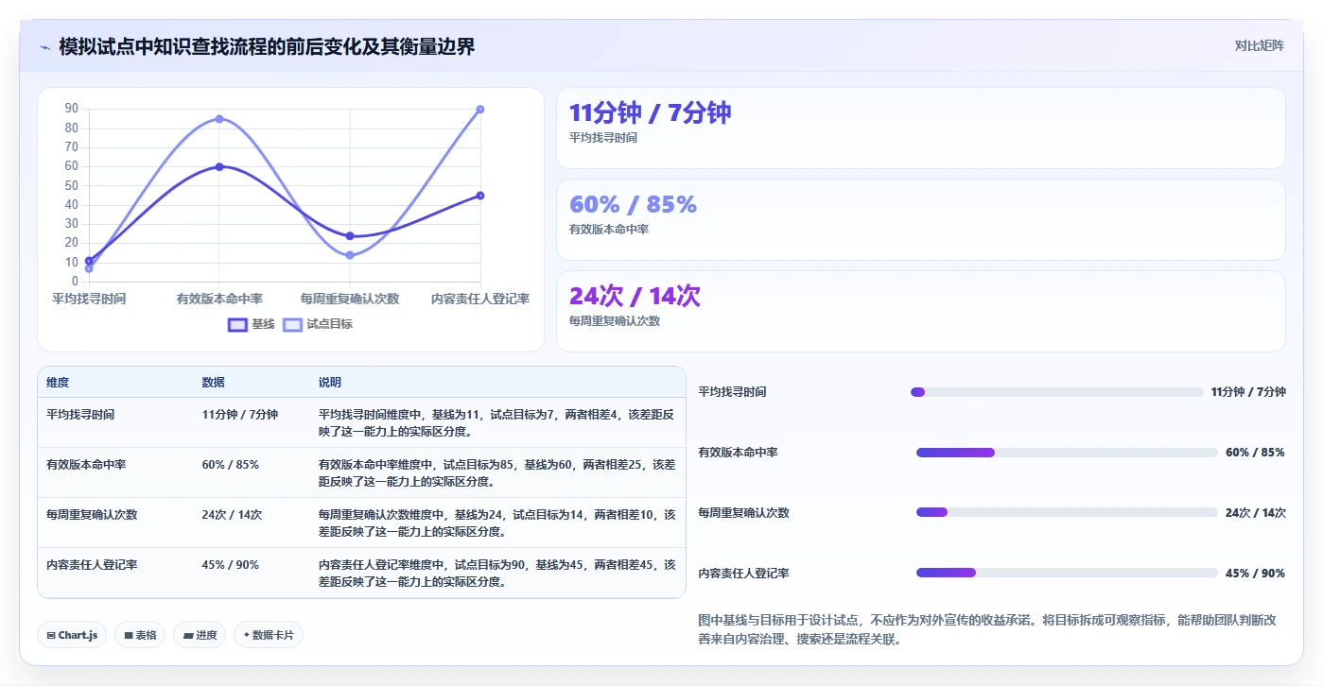
Task: Click the 平均找寻时间 label beside progress bar
Action: pyautogui.click(x=732, y=392)
